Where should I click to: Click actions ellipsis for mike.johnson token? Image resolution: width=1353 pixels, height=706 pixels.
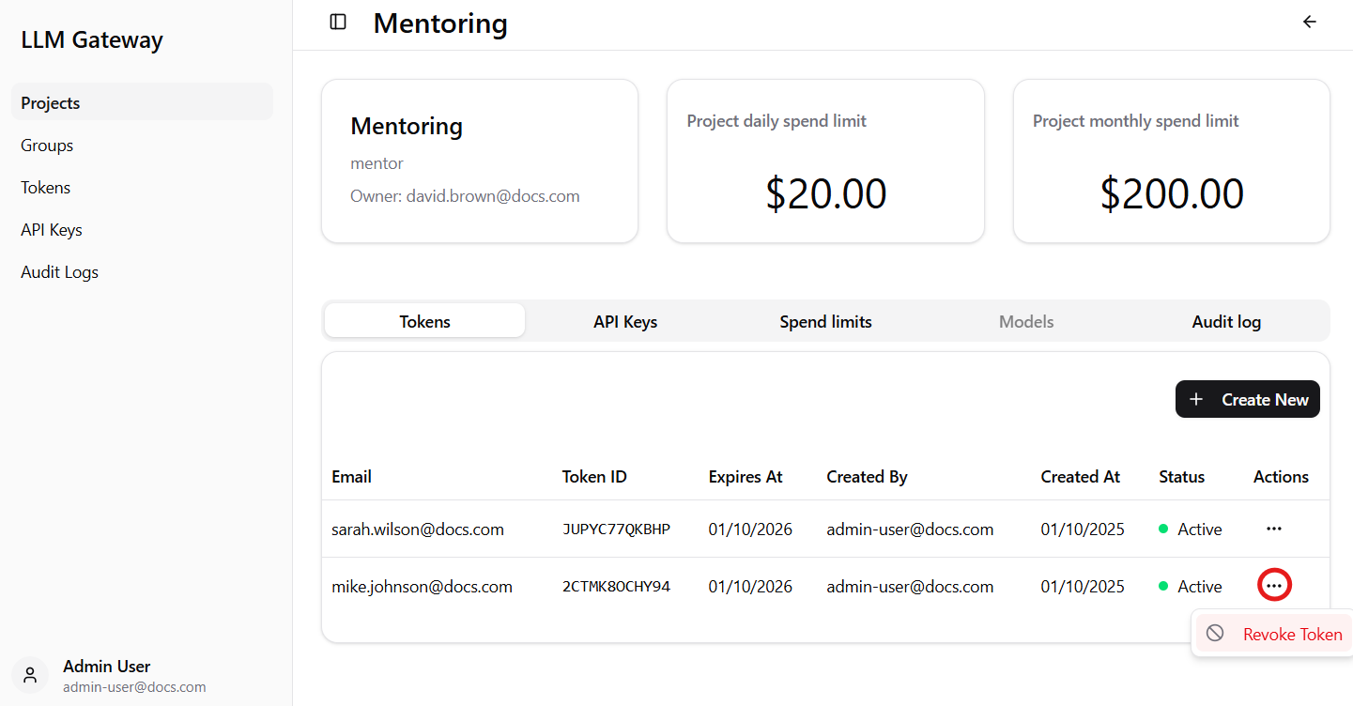1273,585
